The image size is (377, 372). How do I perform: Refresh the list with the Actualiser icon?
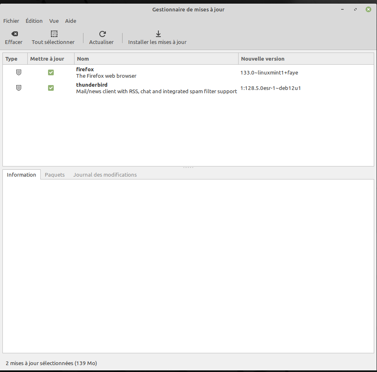point(102,34)
